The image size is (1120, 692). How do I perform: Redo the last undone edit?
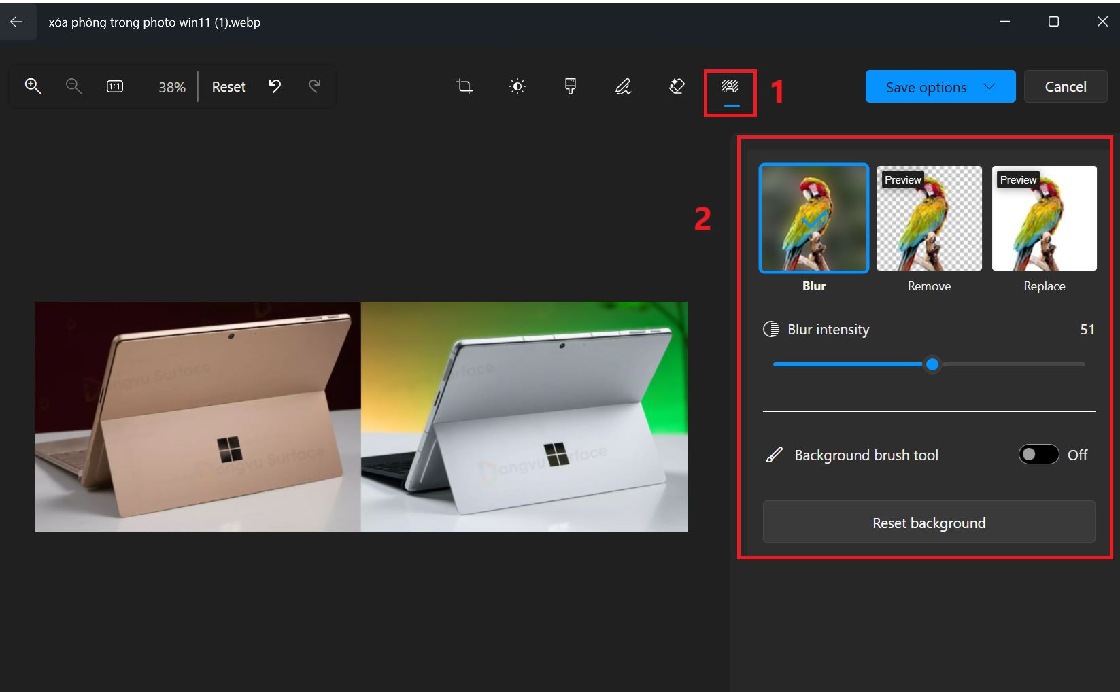pyautogui.click(x=313, y=86)
